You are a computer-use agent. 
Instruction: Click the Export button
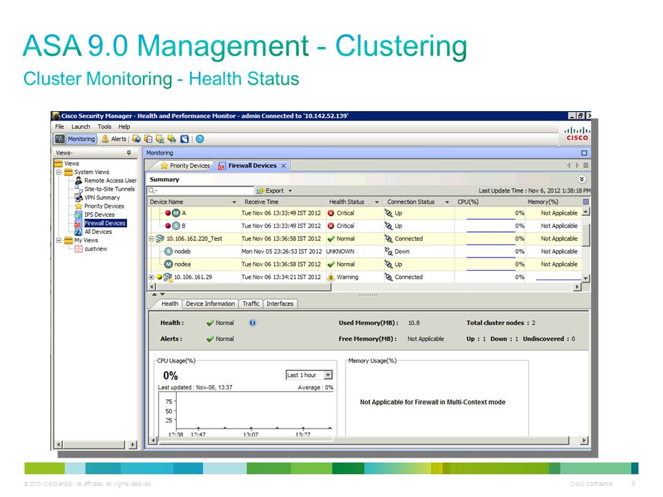coord(270,191)
